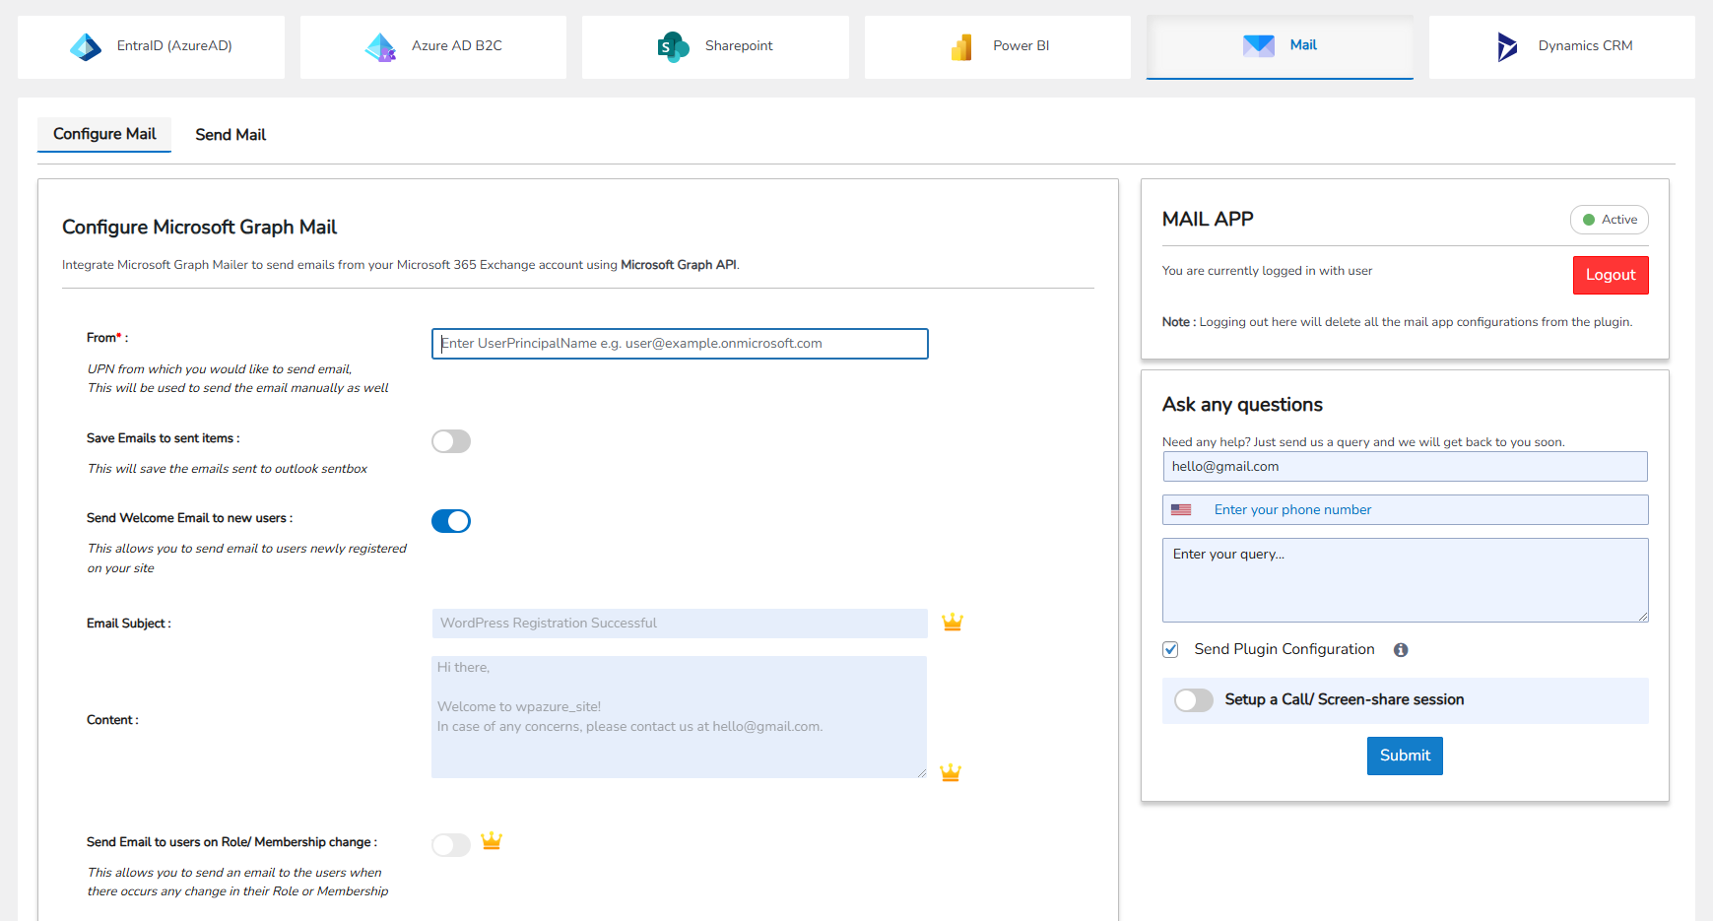The image size is (1713, 921).
Task: Enable Setup a Call/Screen-share session
Action: (x=1193, y=700)
